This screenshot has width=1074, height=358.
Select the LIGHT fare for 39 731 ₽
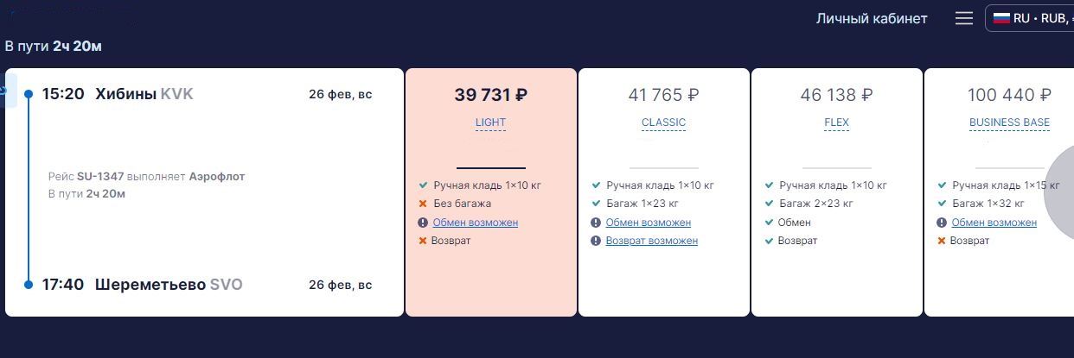tap(490, 192)
